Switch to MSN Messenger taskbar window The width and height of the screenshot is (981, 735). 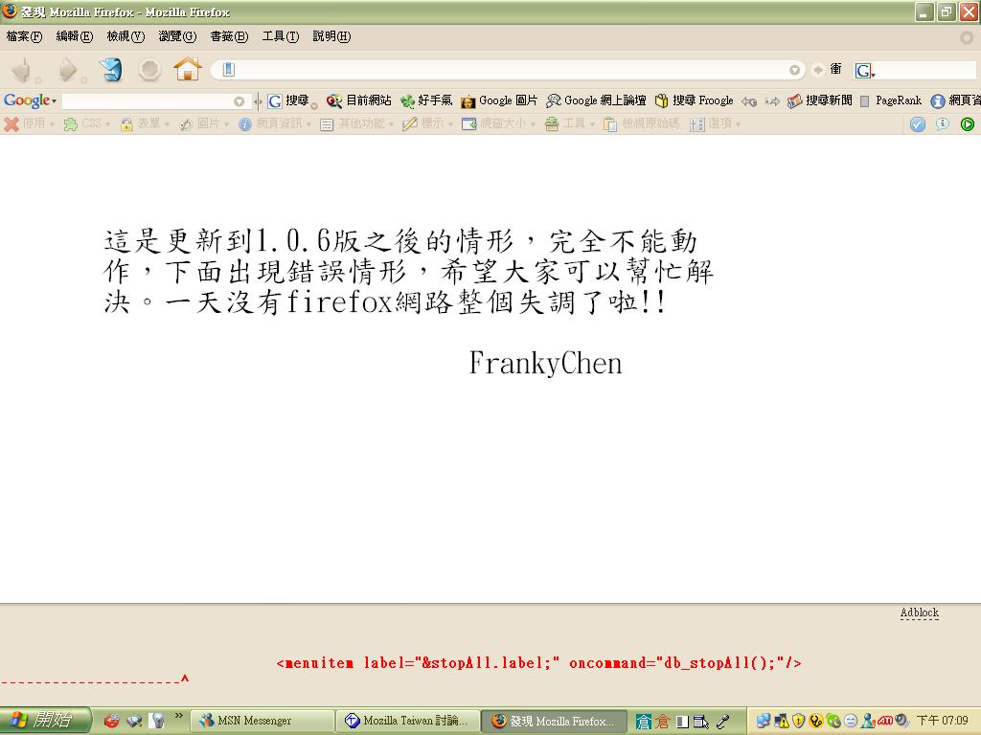click(x=262, y=721)
